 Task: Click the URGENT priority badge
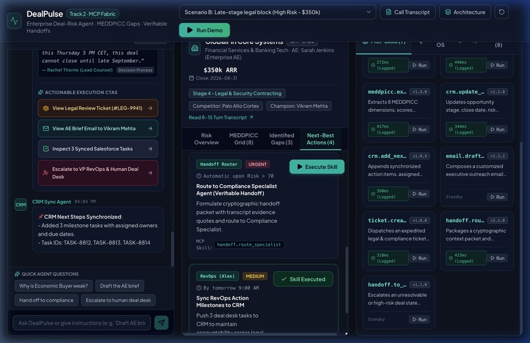coord(258,164)
